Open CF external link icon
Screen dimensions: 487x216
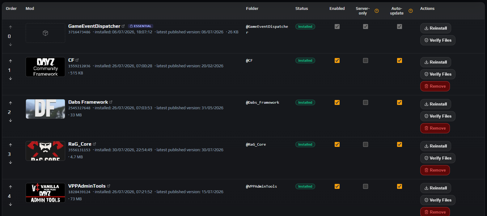pyautogui.click(x=77, y=60)
